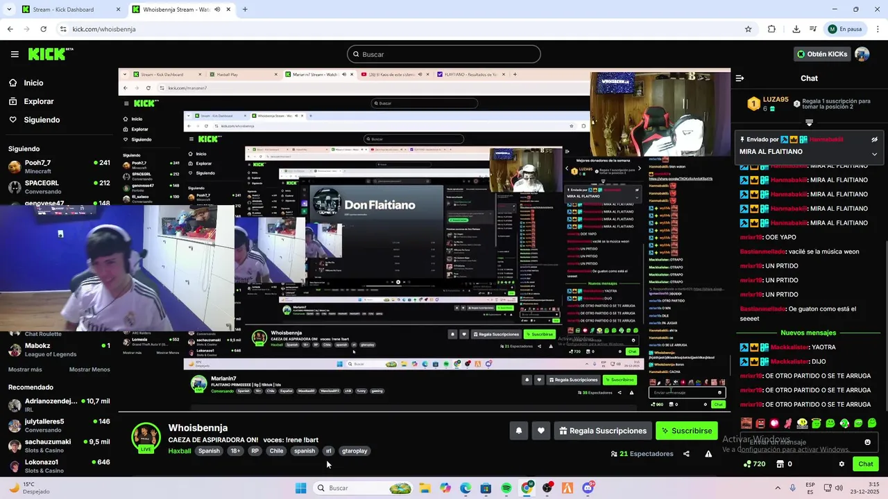Open Whoisbennja channel avatar
The height and width of the screenshot is (499, 888).
tap(146, 437)
